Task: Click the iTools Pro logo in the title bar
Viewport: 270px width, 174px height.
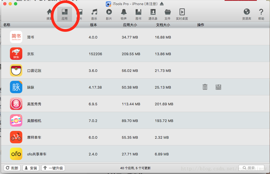Action: coord(109,4)
